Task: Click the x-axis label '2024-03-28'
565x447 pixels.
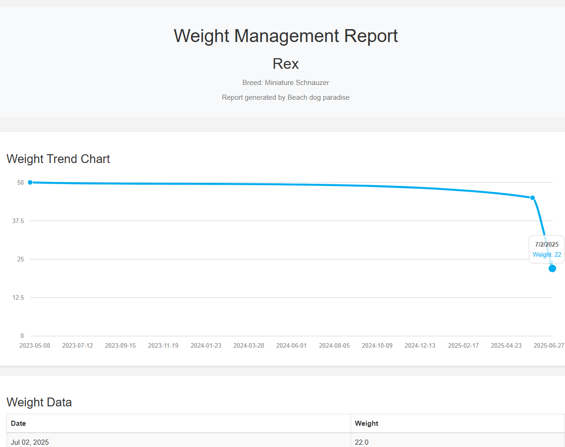Action: pos(249,345)
